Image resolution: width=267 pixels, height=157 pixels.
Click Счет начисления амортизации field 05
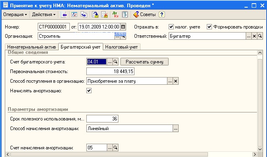97,148
